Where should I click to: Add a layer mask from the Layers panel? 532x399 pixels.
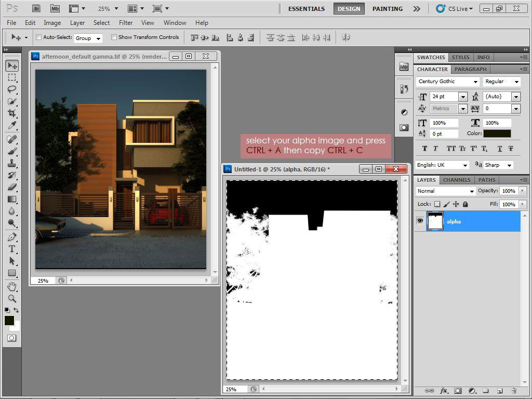[x=457, y=391]
